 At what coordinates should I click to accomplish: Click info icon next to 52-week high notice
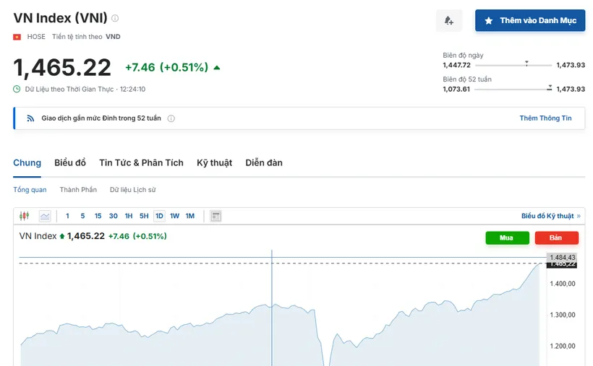[x=171, y=118]
